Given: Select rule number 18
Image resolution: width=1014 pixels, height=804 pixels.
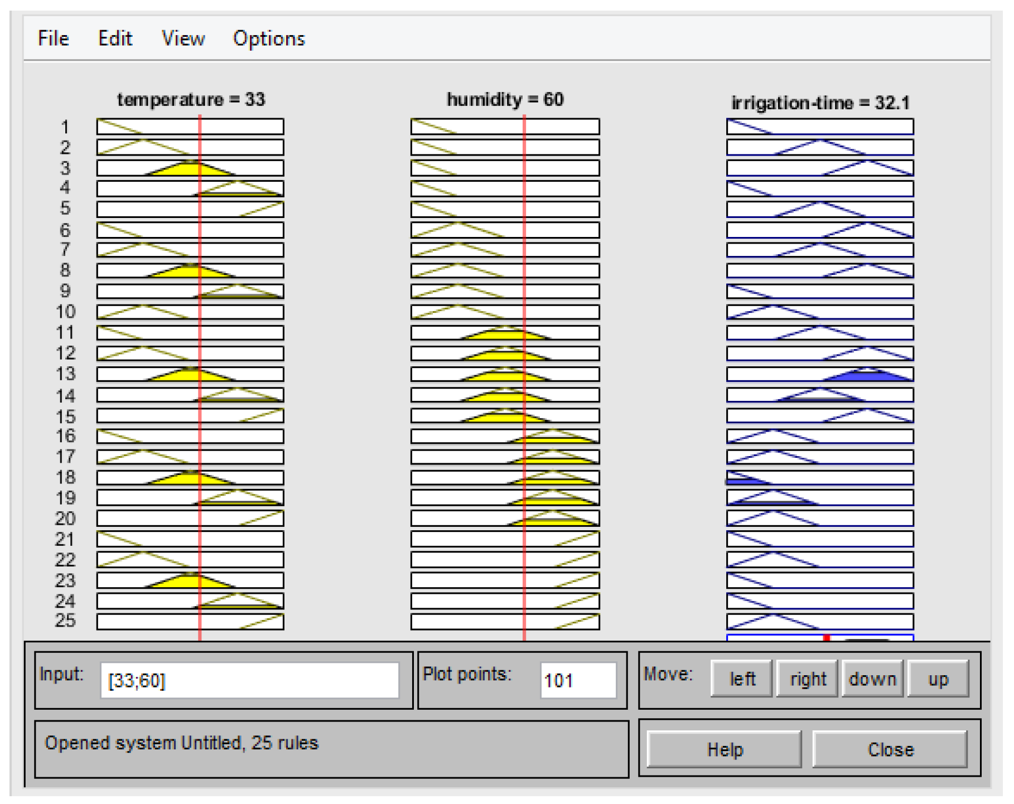Looking at the screenshot, I should [x=65, y=477].
